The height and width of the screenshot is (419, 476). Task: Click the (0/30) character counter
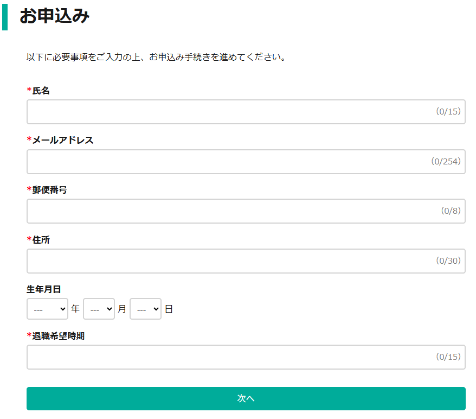(448, 261)
